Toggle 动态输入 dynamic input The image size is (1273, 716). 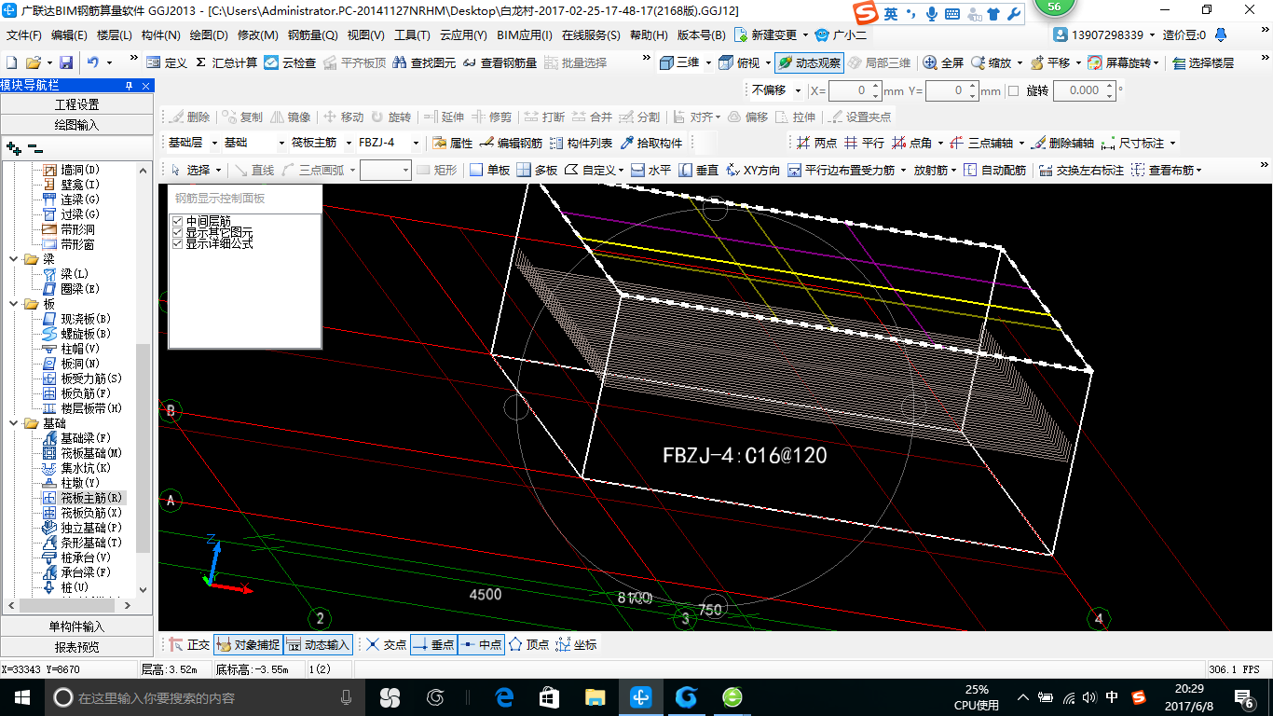(318, 644)
